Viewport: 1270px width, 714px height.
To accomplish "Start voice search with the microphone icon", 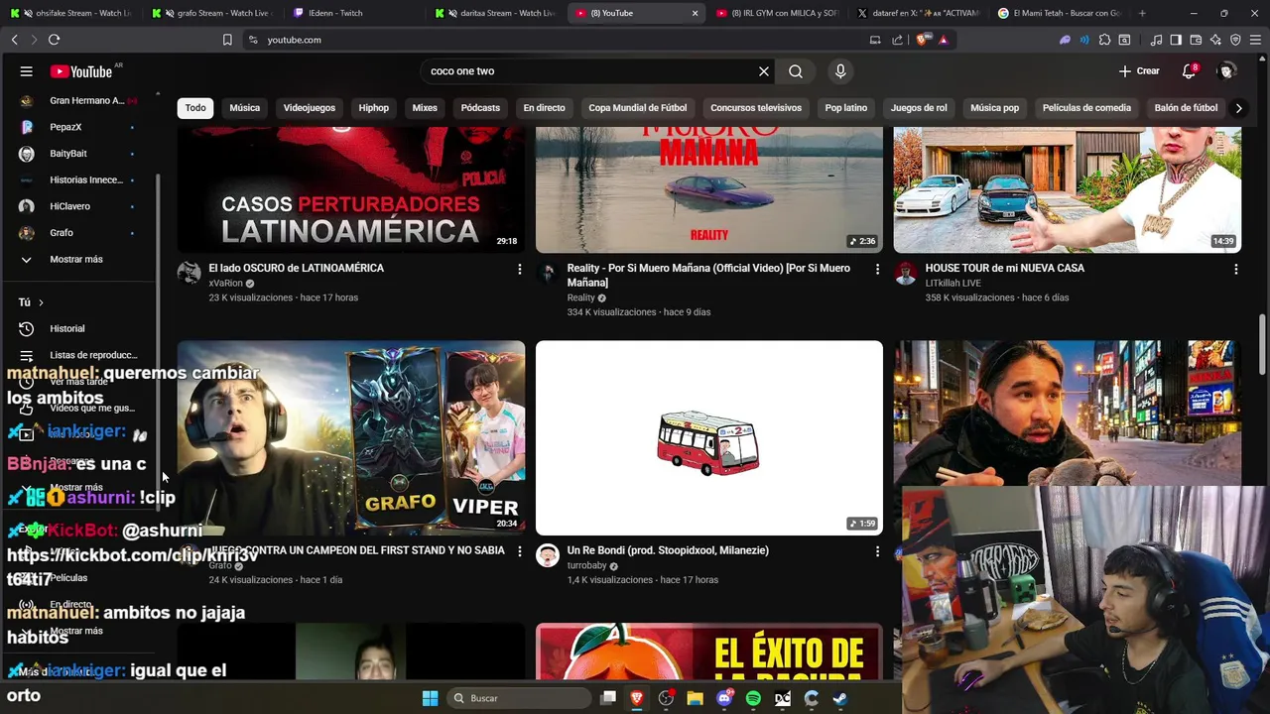I will tap(840, 71).
